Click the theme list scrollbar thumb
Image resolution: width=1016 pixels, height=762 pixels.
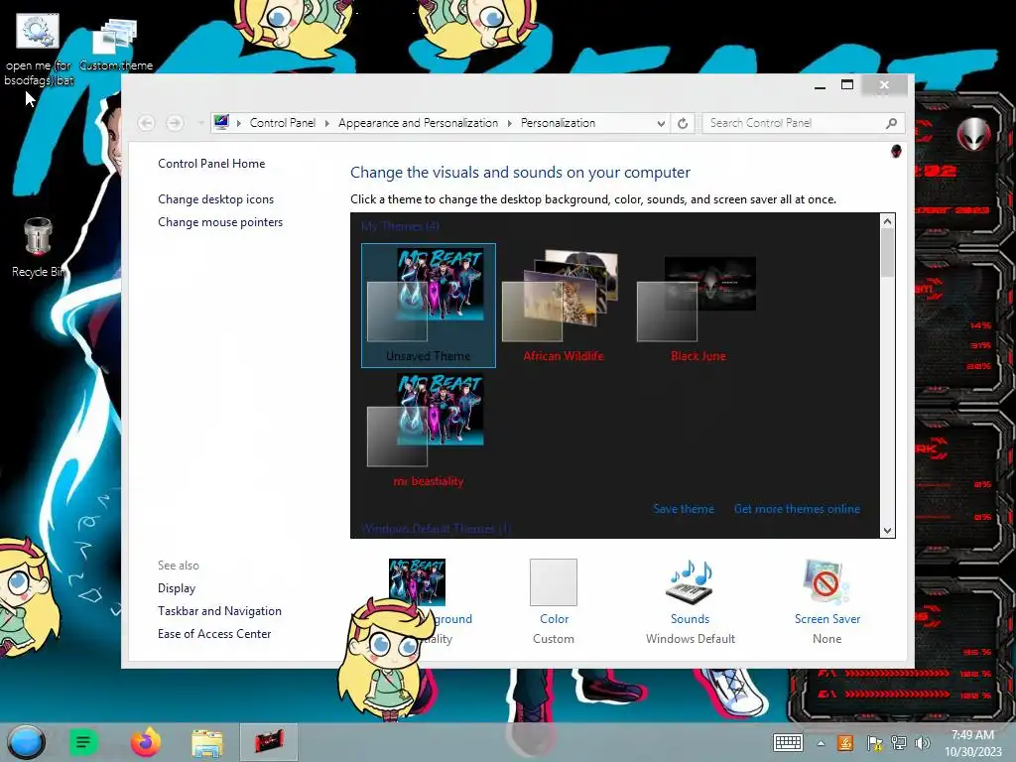(888, 252)
